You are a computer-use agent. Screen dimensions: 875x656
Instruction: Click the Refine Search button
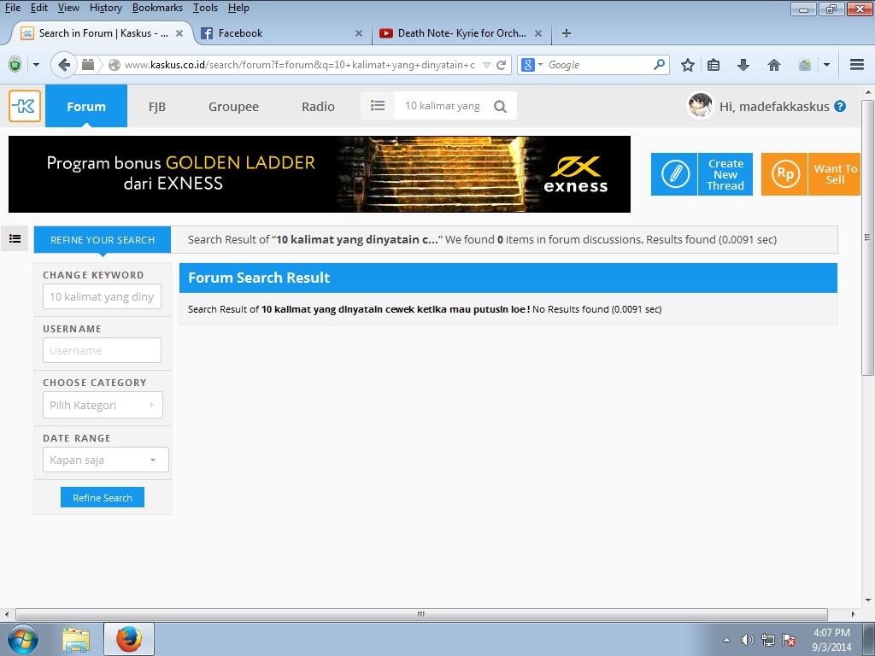coord(103,498)
